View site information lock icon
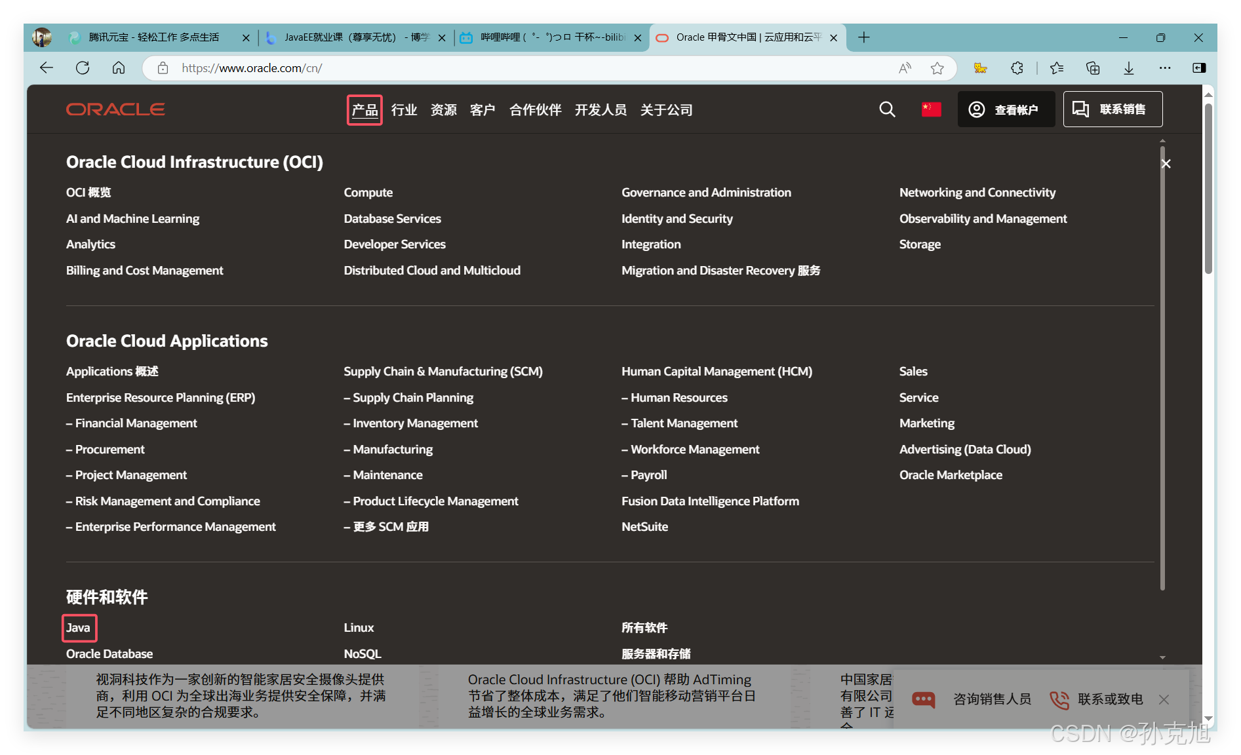 click(163, 68)
